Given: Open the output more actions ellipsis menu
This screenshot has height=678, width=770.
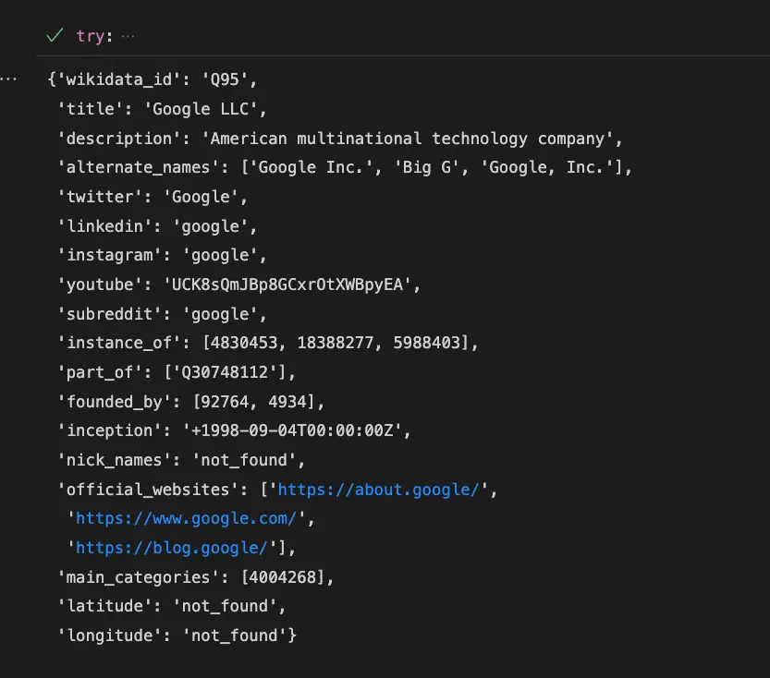Looking at the screenshot, I should (x=8, y=79).
